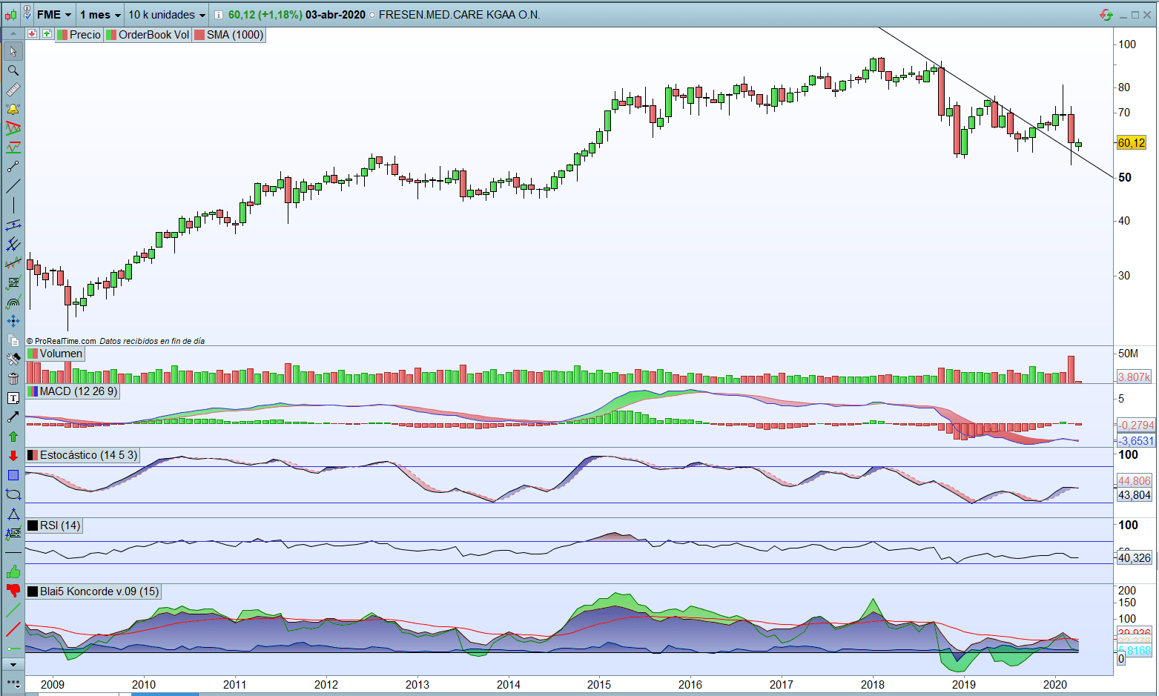Choose the Andrews pitchfork tool

coord(13,244)
